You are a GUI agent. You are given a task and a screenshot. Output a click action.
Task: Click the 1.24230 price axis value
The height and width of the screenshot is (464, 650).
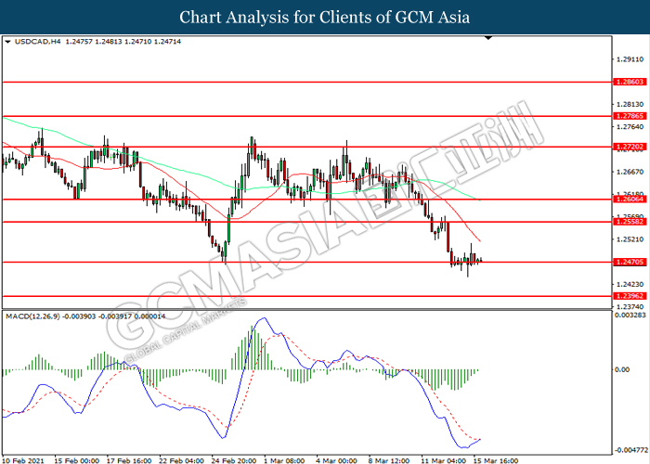click(x=630, y=285)
